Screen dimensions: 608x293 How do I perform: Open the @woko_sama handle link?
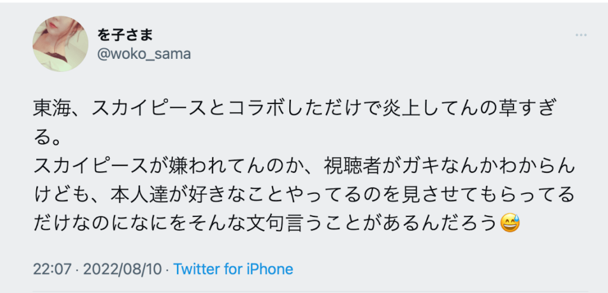[144, 54]
